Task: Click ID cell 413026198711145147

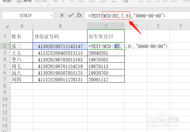Action: coord(60,46)
